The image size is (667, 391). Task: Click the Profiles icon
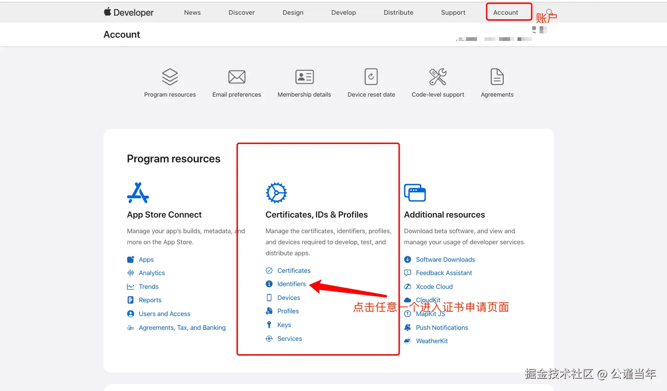pyautogui.click(x=269, y=311)
